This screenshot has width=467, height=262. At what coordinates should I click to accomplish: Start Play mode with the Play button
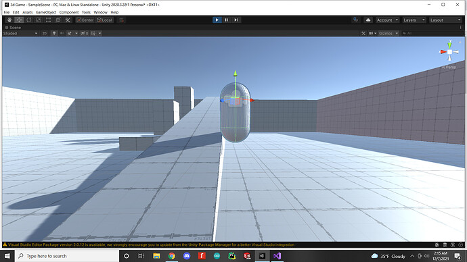217,20
